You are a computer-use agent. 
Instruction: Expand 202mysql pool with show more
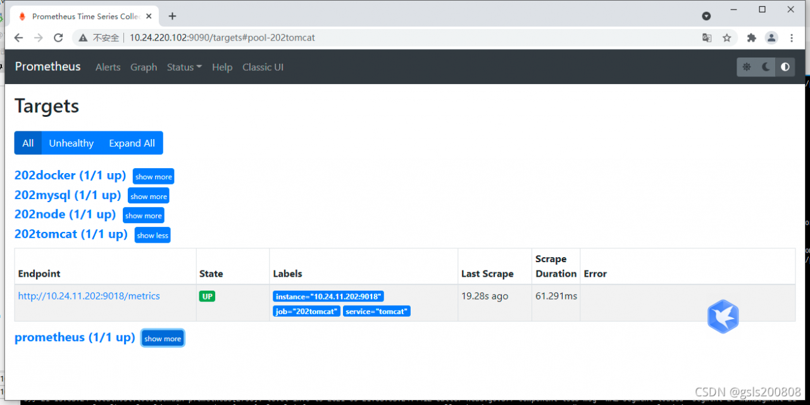[x=149, y=196]
